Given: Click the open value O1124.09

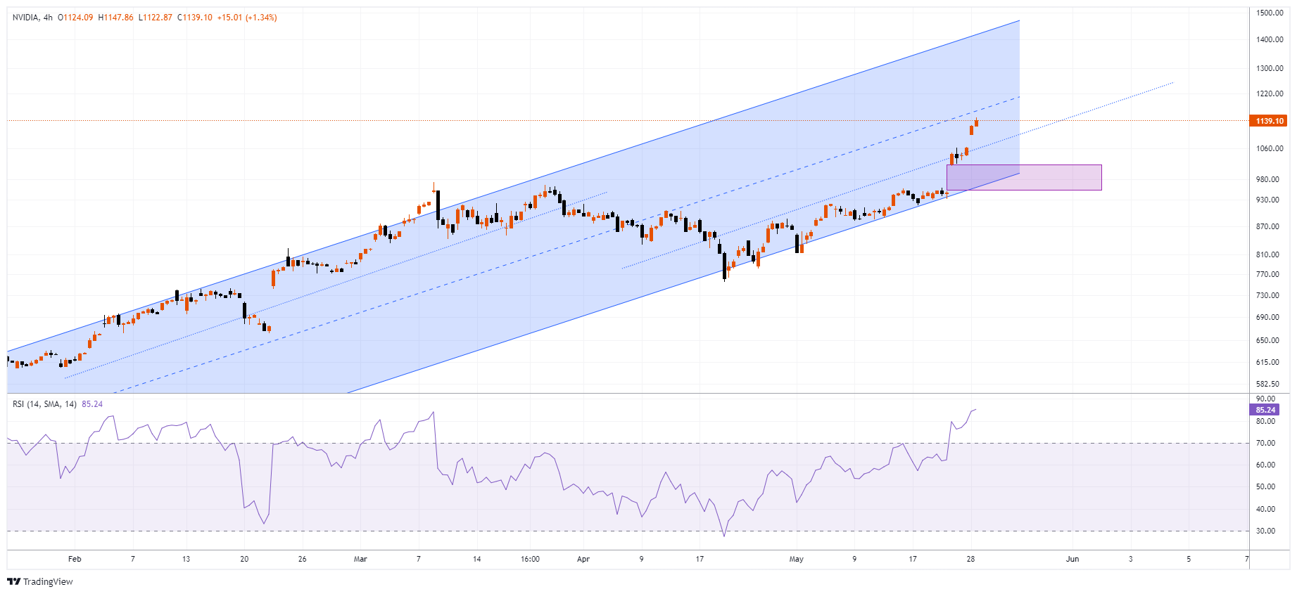Looking at the screenshot, I should point(75,18).
